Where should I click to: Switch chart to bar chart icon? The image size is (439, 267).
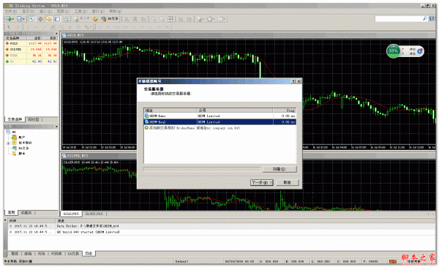click(x=127, y=19)
